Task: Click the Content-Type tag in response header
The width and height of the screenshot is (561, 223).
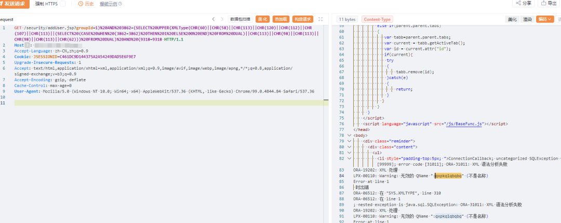Action: (x=377, y=20)
